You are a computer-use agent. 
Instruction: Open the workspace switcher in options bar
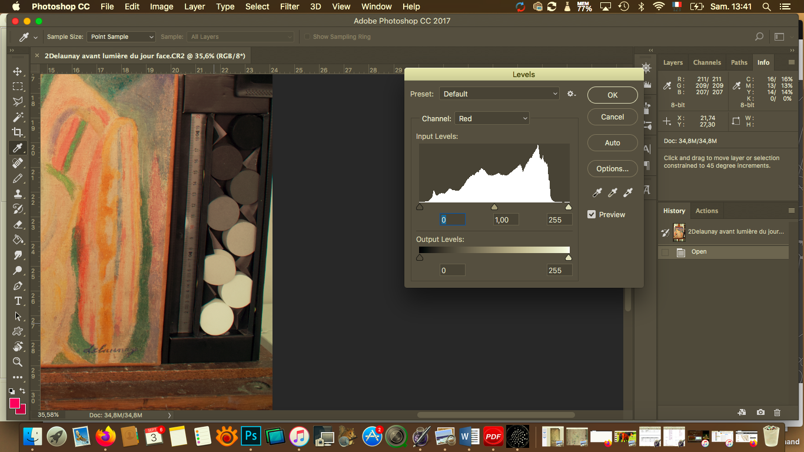tap(779, 36)
